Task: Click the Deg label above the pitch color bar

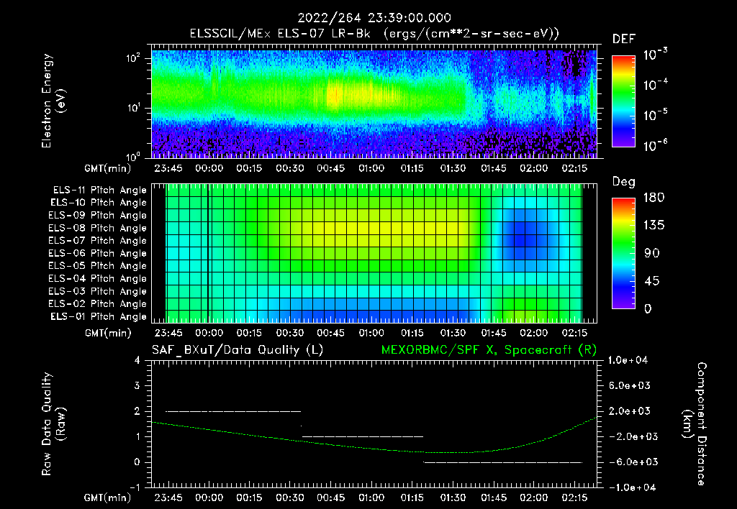Action: tap(623, 182)
